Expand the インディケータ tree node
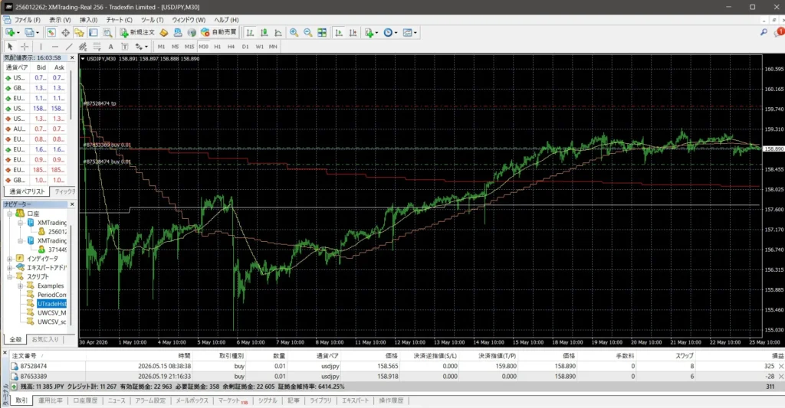 coord(9,259)
